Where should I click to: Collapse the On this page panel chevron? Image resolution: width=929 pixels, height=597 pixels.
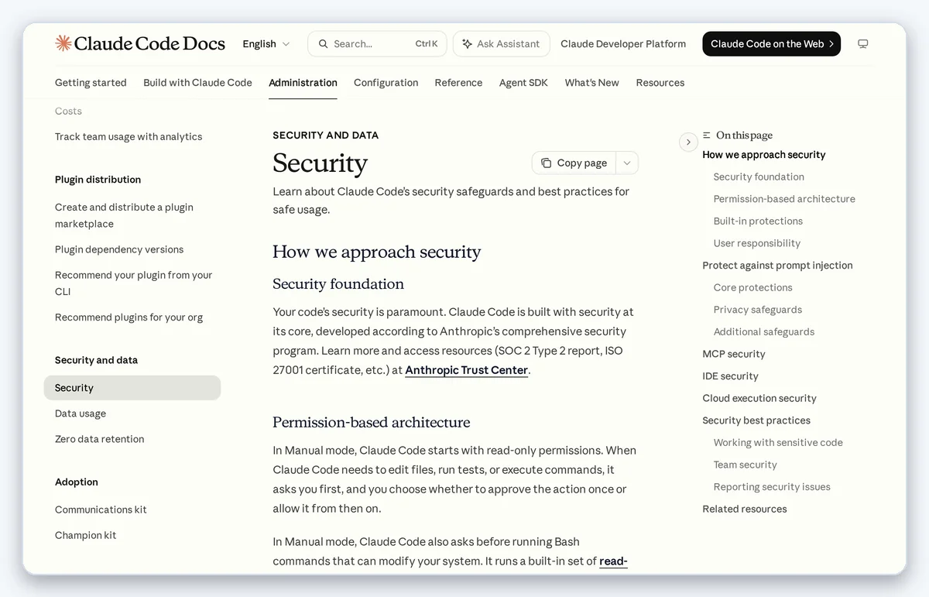point(688,142)
